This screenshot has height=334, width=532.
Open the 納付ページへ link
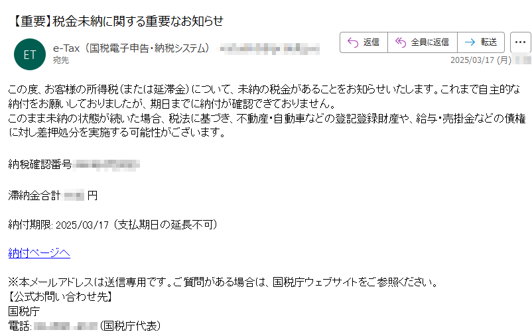(x=39, y=253)
